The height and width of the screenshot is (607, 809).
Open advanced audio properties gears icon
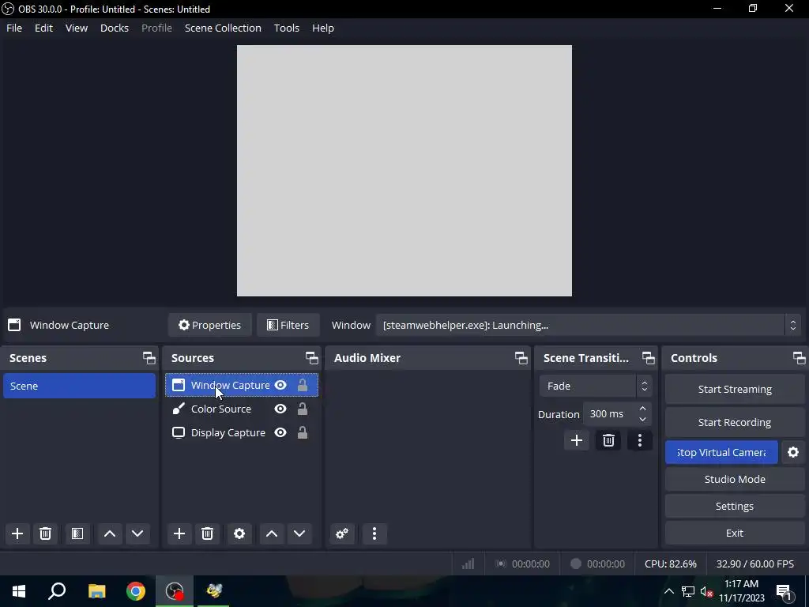click(342, 533)
